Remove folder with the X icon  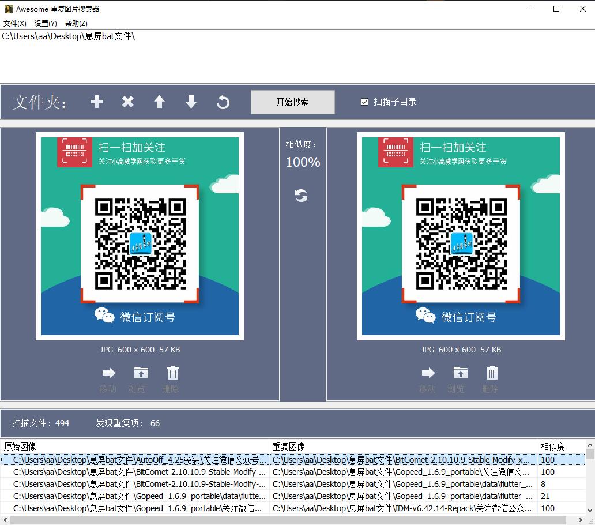128,102
